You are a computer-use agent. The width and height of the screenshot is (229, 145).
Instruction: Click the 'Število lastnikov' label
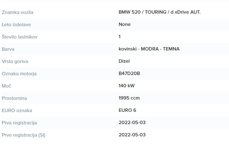point(20,37)
